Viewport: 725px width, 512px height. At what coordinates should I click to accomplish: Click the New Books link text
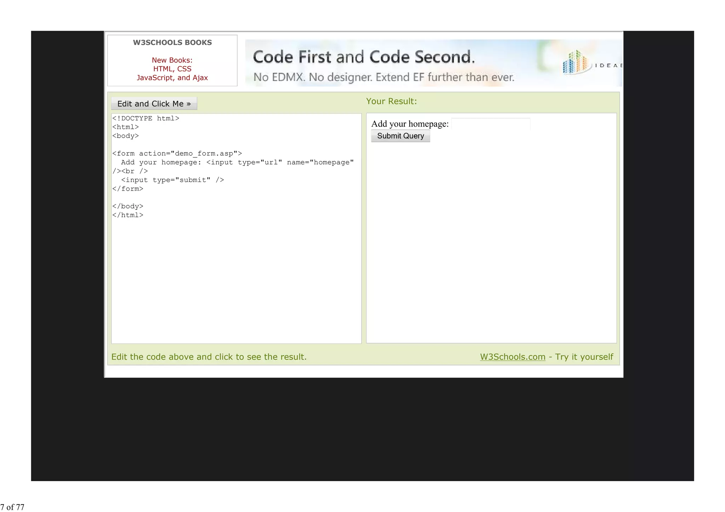click(172, 60)
